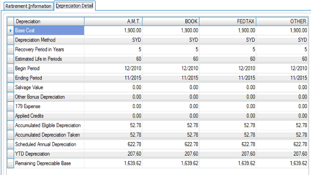This screenshot has height=175, width=311.
Task: Click the OTHER Ending Period cell 11/2015
Action: pyautogui.click(x=282, y=78)
